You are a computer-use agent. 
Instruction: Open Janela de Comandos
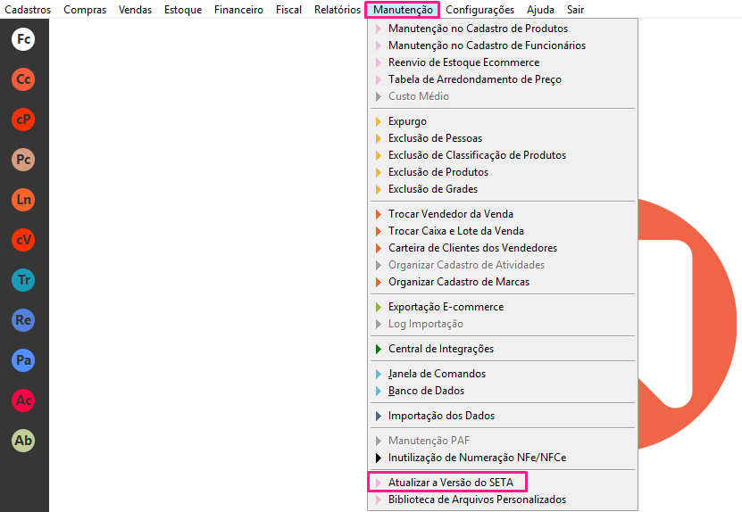click(x=503, y=374)
